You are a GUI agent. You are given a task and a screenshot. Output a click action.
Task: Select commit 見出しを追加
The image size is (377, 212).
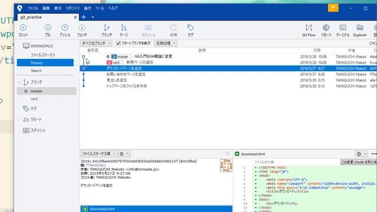(117, 80)
